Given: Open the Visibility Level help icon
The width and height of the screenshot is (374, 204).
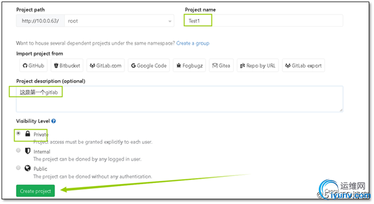Looking at the screenshot, I should [54, 121].
